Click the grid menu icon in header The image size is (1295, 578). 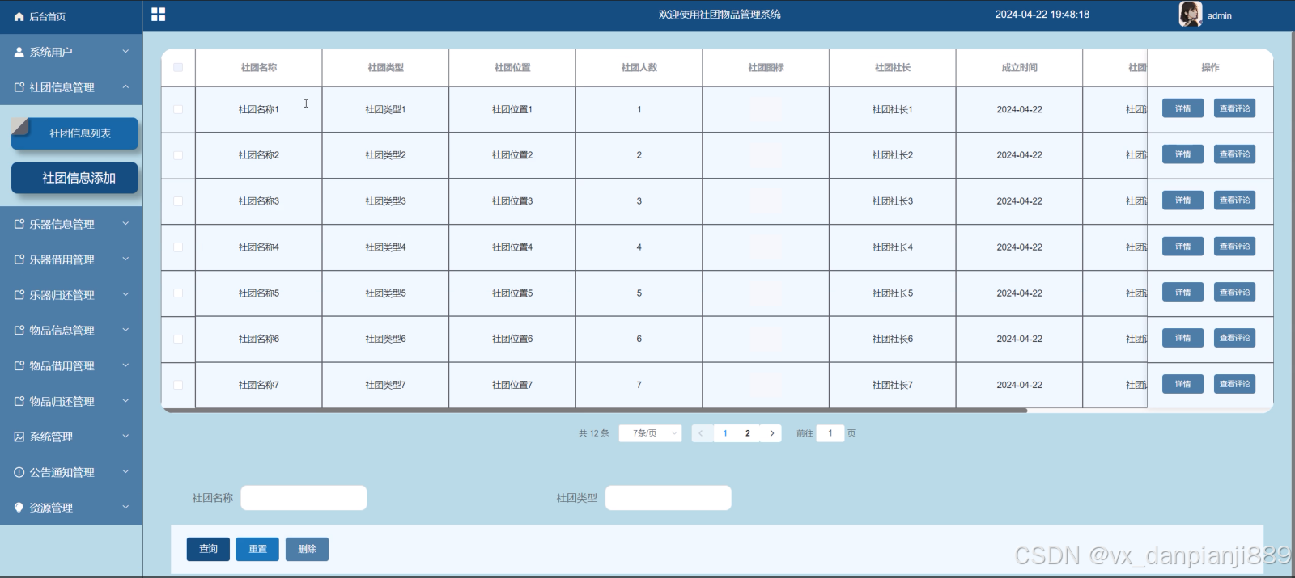pos(159,15)
